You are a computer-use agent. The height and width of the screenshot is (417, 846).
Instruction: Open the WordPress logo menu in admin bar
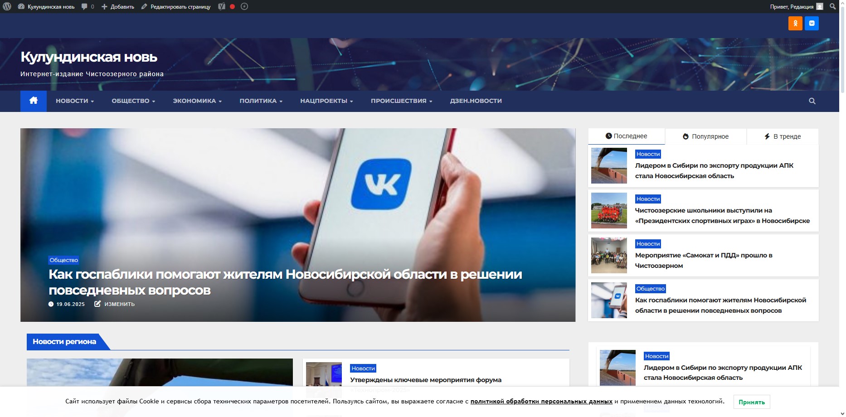click(7, 6)
